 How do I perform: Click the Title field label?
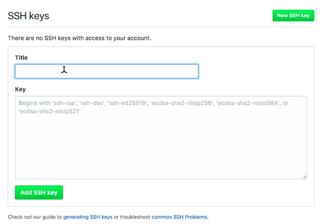click(x=21, y=58)
